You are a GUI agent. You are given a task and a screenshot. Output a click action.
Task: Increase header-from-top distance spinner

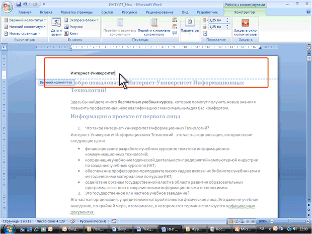coord(227,19)
